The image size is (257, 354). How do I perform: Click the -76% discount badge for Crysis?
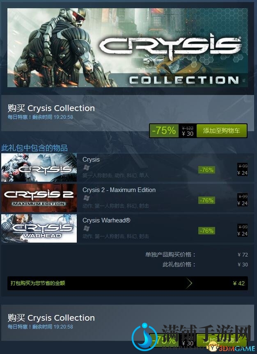pyautogui.click(x=207, y=170)
